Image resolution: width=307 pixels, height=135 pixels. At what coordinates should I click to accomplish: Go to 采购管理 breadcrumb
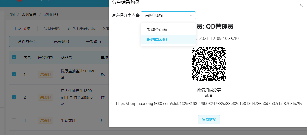[29, 15]
